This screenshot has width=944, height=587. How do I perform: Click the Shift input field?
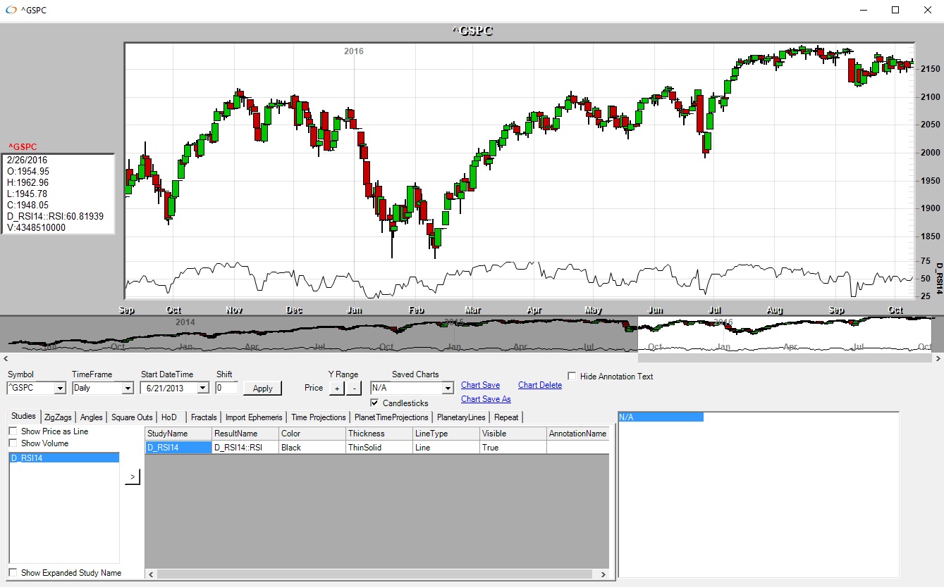(x=227, y=388)
